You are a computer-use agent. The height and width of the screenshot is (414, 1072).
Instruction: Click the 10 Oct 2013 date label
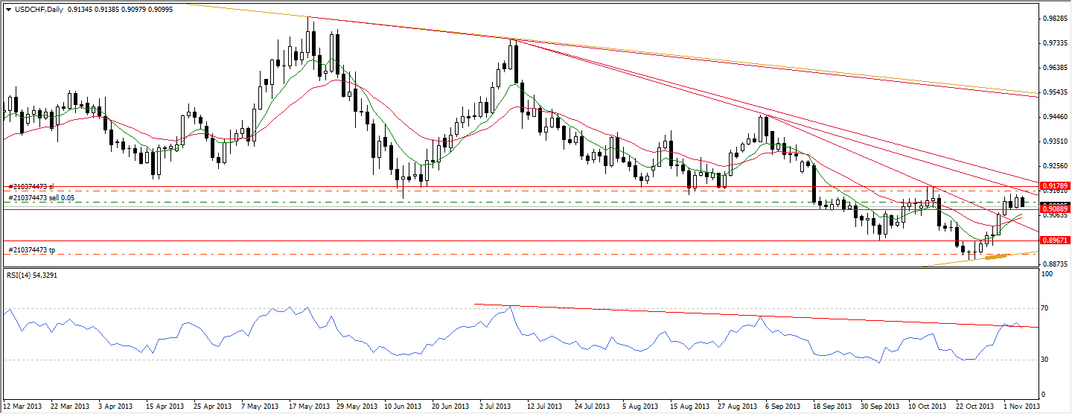(929, 407)
